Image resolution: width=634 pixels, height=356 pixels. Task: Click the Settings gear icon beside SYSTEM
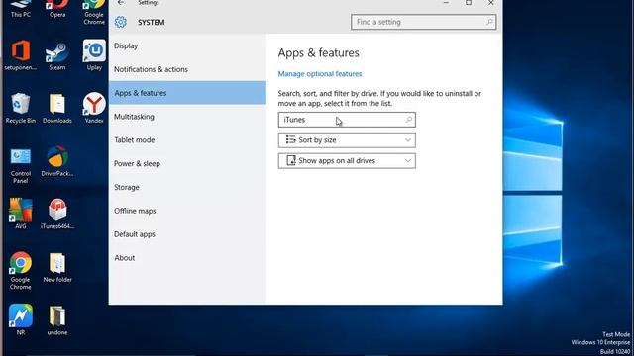point(120,22)
